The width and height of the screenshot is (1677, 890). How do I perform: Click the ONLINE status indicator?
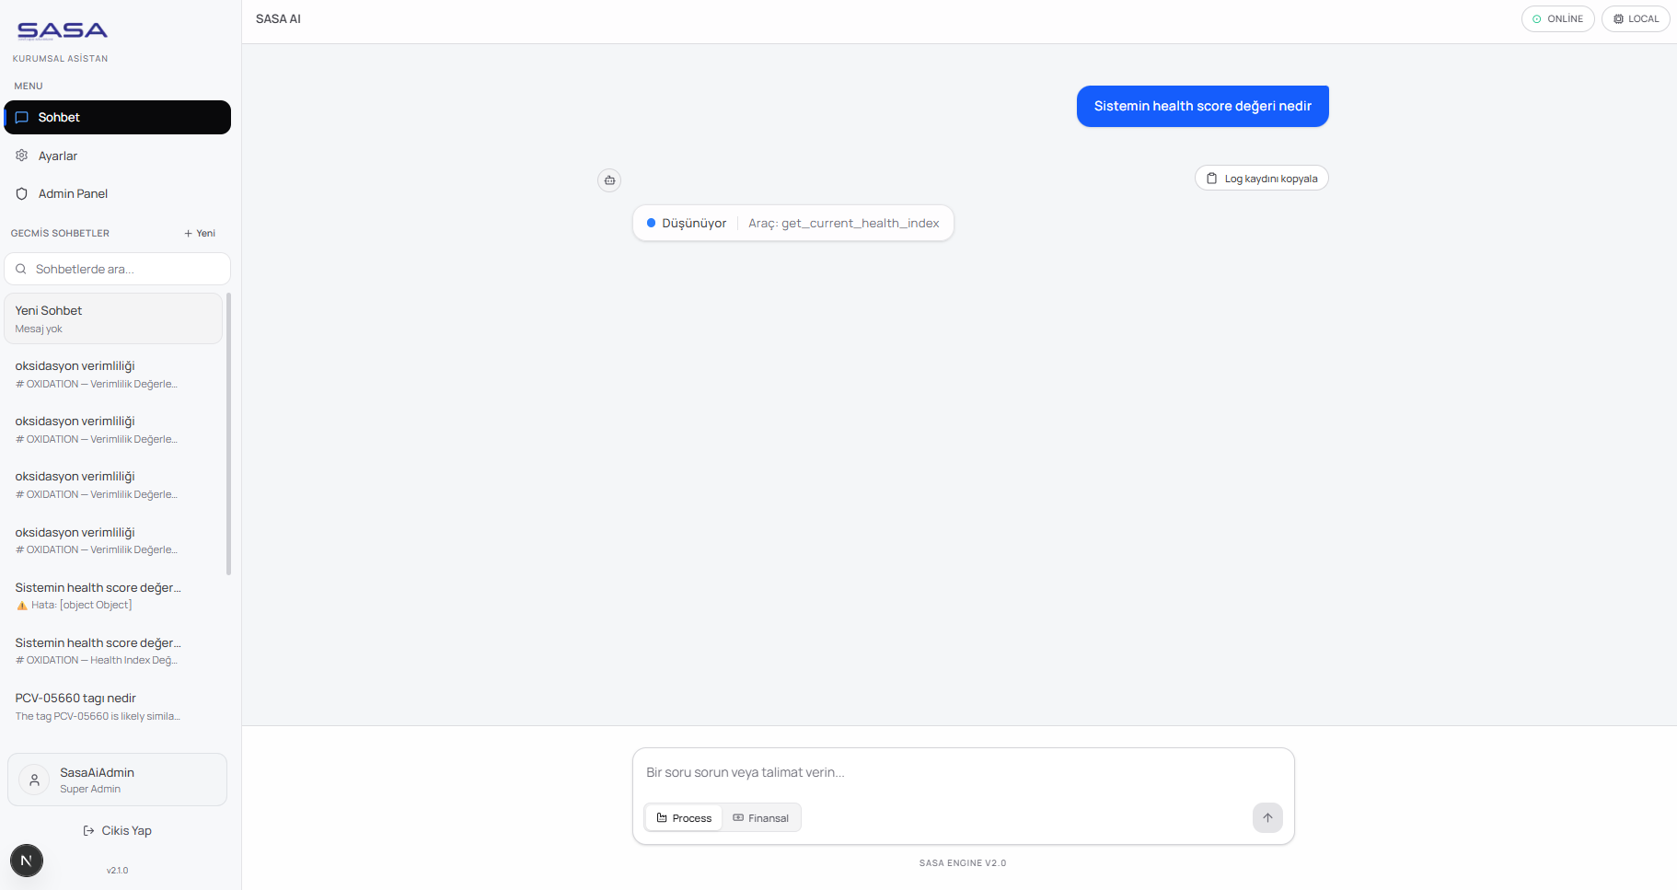[x=1557, y=18]
